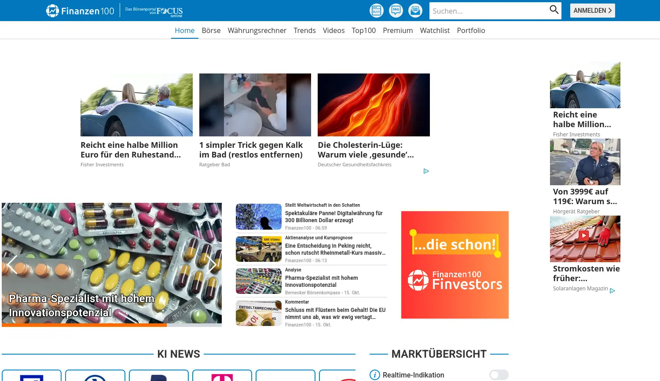This screenshot has height=381, width=660.
Task: Click the Realtime-Indikation info icon
Action: pos(374,375)
